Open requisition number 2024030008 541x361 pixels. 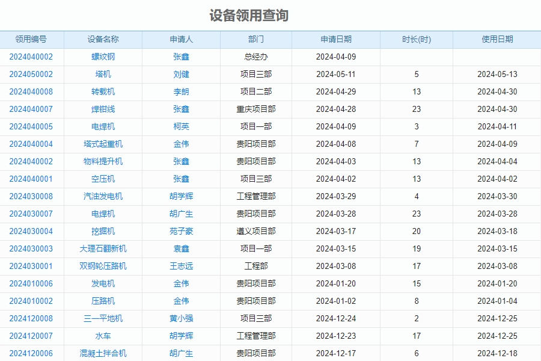coord(31,196)
